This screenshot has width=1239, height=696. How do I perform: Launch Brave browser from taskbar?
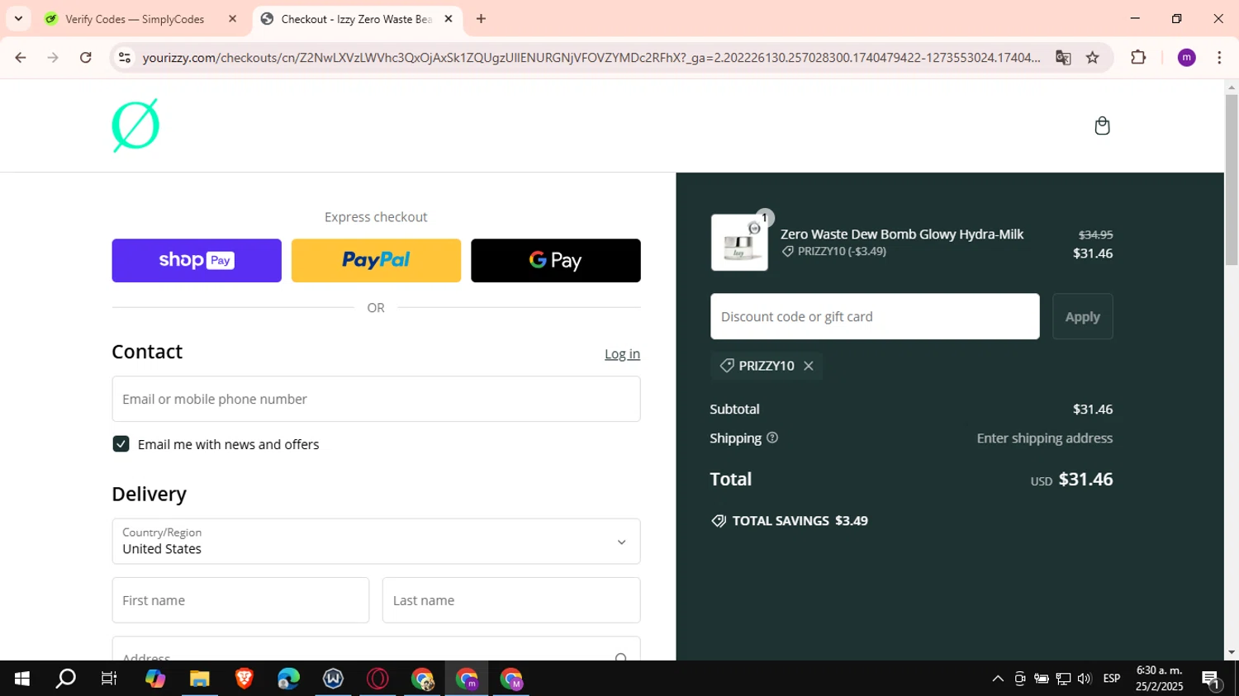tap(244, 679)
